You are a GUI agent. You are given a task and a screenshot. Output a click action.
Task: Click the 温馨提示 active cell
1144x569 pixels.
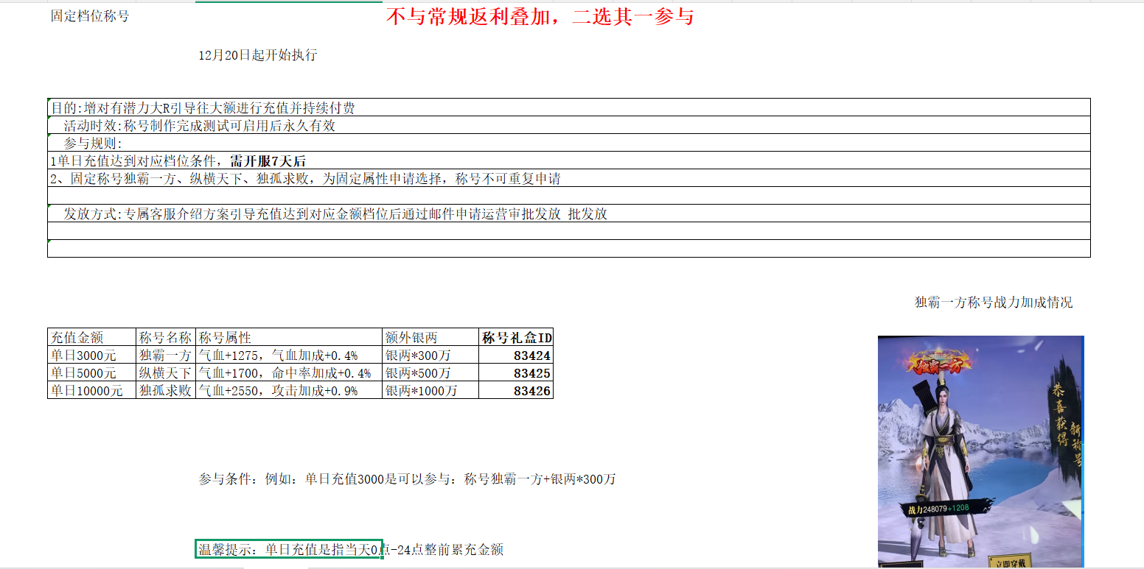pos(288,550)
